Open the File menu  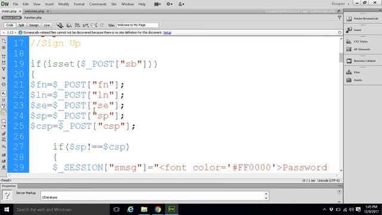click(16, 4)
